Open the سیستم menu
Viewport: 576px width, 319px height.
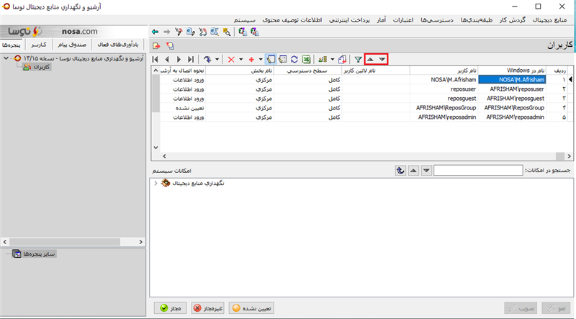click(246, 19)
